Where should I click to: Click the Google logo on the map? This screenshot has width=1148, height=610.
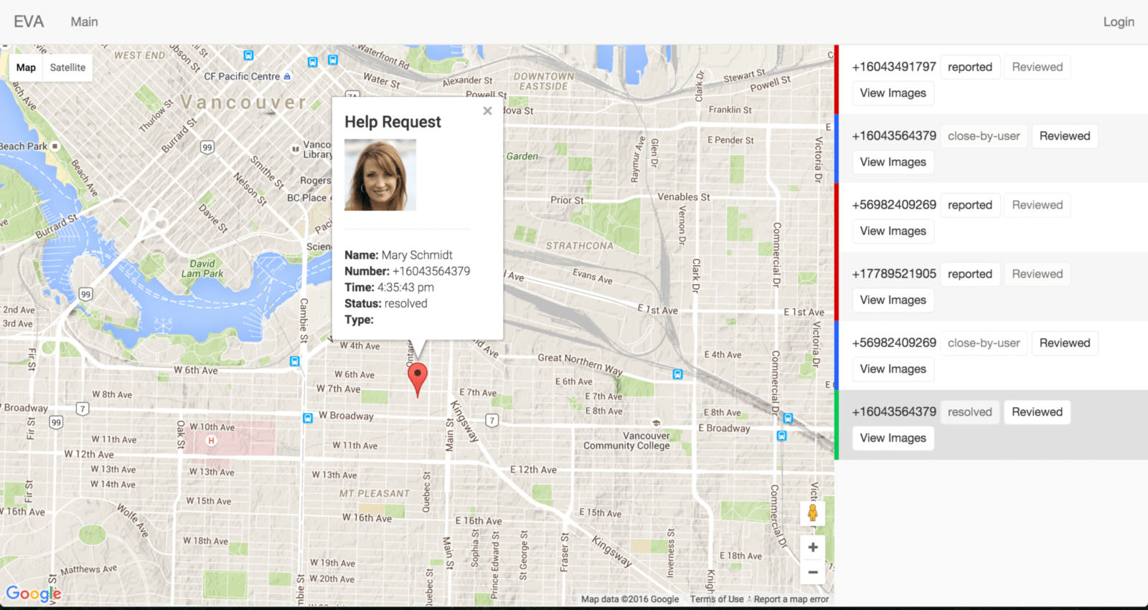click(34, 594)
